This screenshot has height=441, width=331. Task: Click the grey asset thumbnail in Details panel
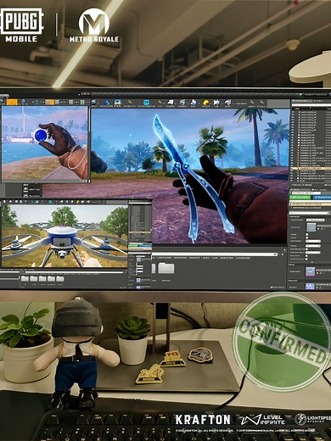pyautogui.click(x=311, y=227)
